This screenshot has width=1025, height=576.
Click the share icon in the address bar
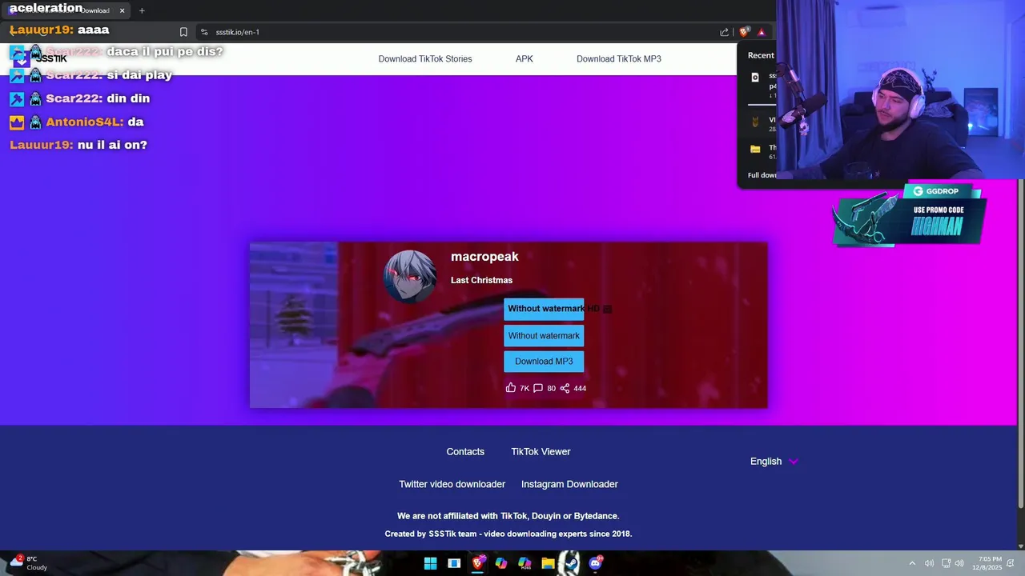[x=724, y=32]
